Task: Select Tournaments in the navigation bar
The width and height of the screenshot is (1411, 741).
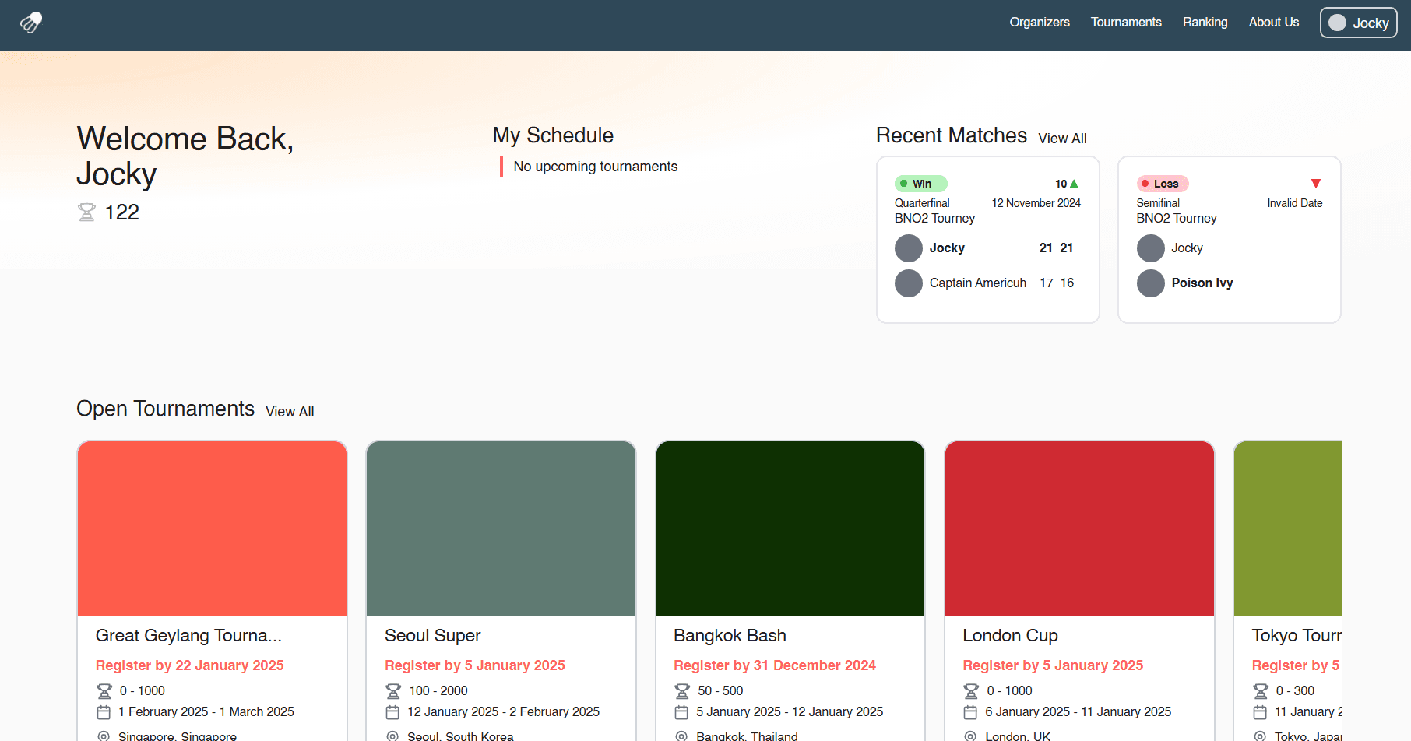Action: pos(1126,23)
